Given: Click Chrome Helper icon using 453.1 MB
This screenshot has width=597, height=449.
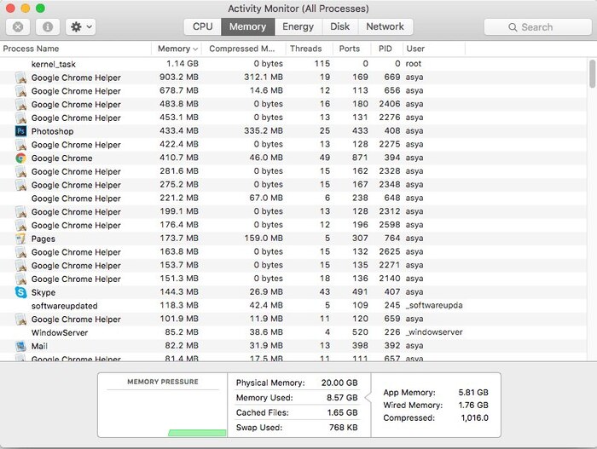Looking at the screenshot, I should 21,118.
